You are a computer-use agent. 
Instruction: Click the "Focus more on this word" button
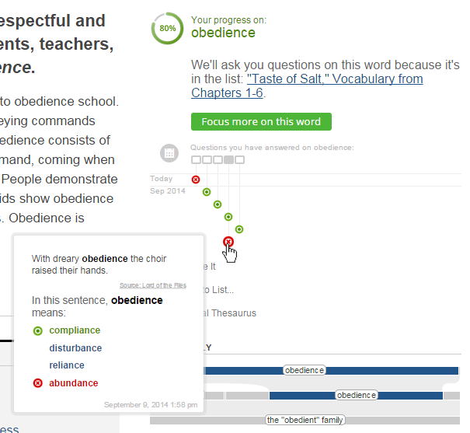(x=261, y=121)
